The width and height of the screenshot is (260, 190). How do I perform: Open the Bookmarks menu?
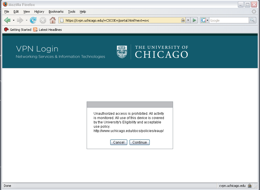tap(56, 12)
